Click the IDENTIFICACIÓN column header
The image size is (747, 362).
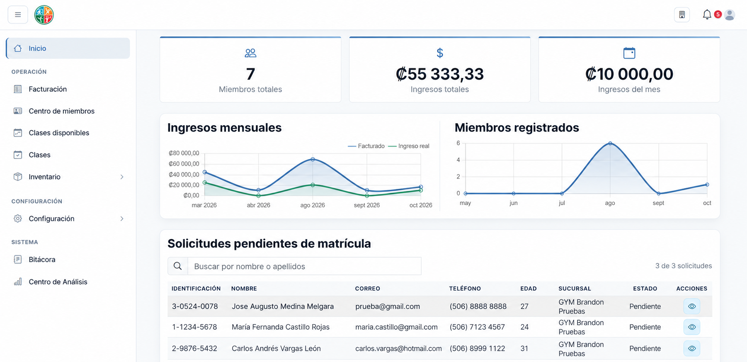tap(196, 289)
